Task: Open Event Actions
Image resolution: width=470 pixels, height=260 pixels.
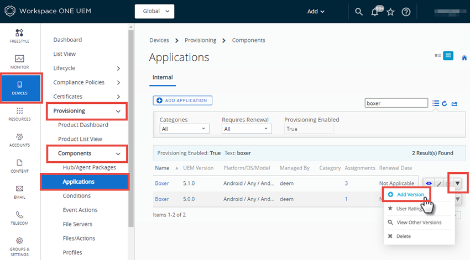Action: [80, 210]
